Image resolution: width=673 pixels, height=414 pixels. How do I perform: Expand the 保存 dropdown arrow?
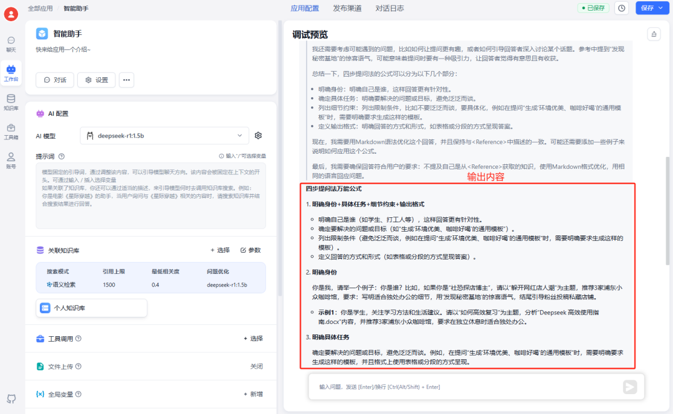(x=661, y=8)
